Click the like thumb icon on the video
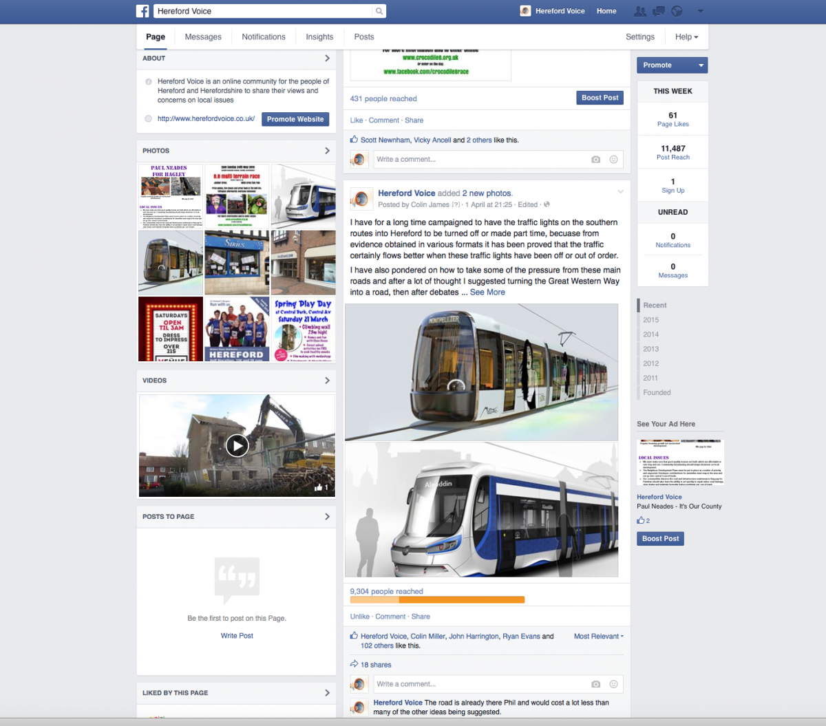Image resolution: width=826 pixels, height=726 pixels. [x=319, y=487]
